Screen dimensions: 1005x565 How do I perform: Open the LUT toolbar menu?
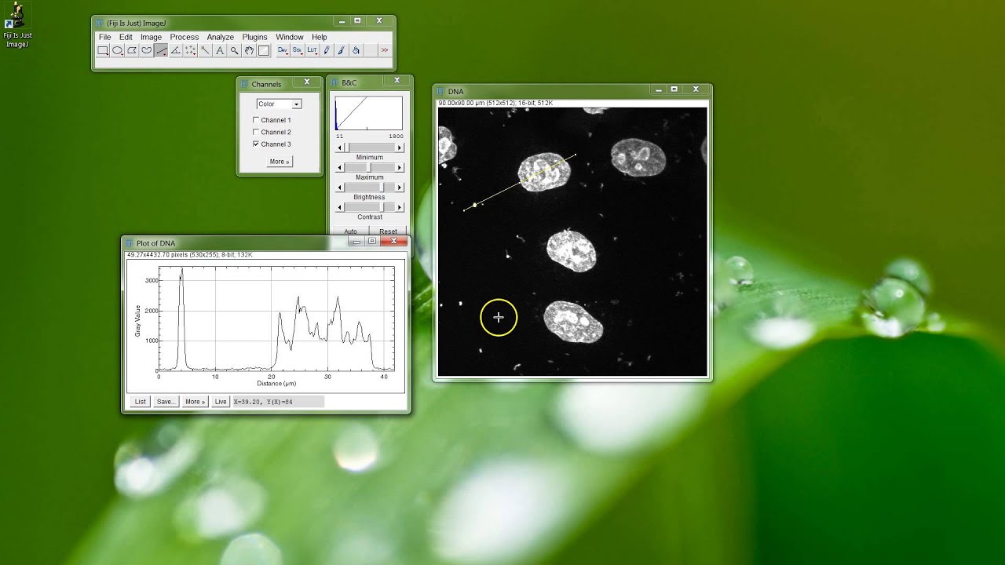(x=312, y=50)
